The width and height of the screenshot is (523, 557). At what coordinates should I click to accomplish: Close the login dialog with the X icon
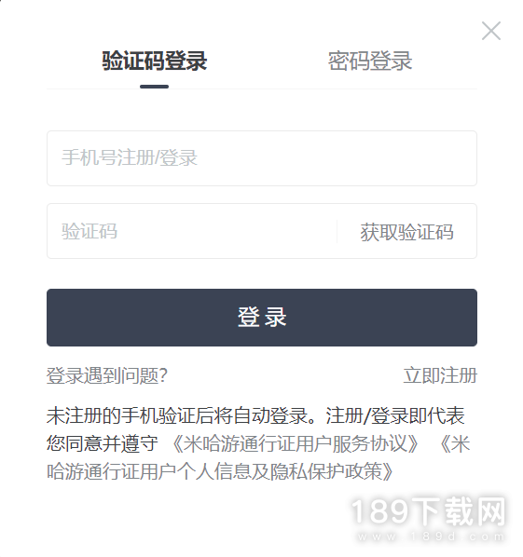click(x=491, y=31)
